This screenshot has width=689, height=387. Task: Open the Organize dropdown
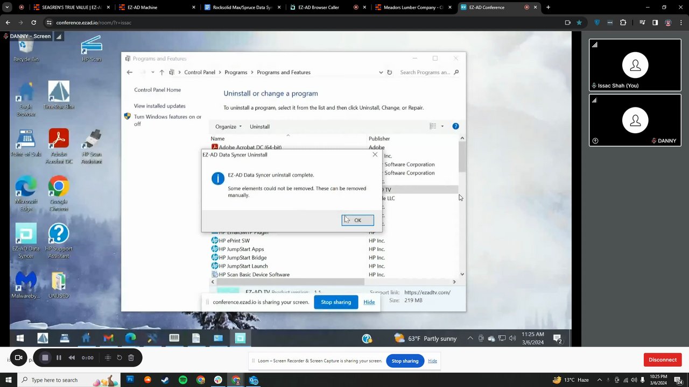click(x=229, y=126)
